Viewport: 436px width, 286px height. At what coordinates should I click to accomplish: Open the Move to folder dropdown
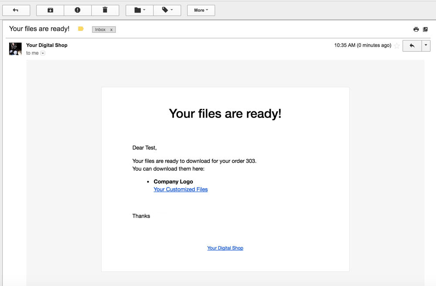click(x=140, y=10)
